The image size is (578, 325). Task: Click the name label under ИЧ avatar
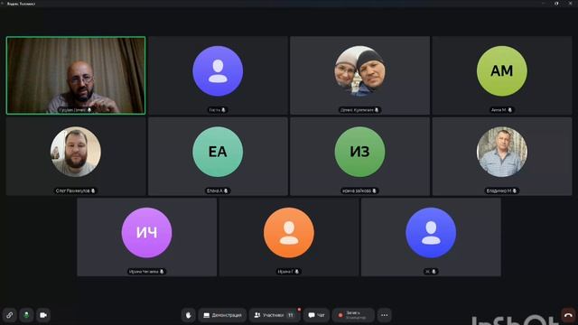tap(146, 272)
